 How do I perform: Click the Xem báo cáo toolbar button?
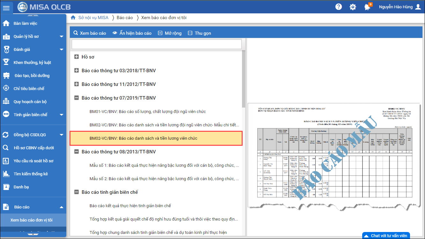coord(90,33)
